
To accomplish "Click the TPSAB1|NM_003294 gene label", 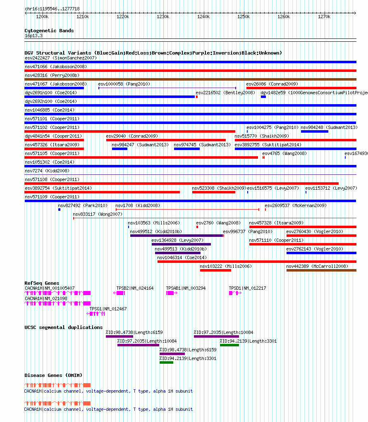I will pos(186,288).
